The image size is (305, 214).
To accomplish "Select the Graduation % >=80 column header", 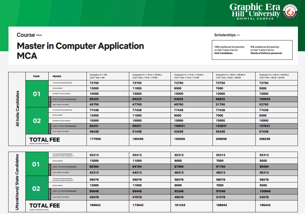I will (x=98, y=76).
